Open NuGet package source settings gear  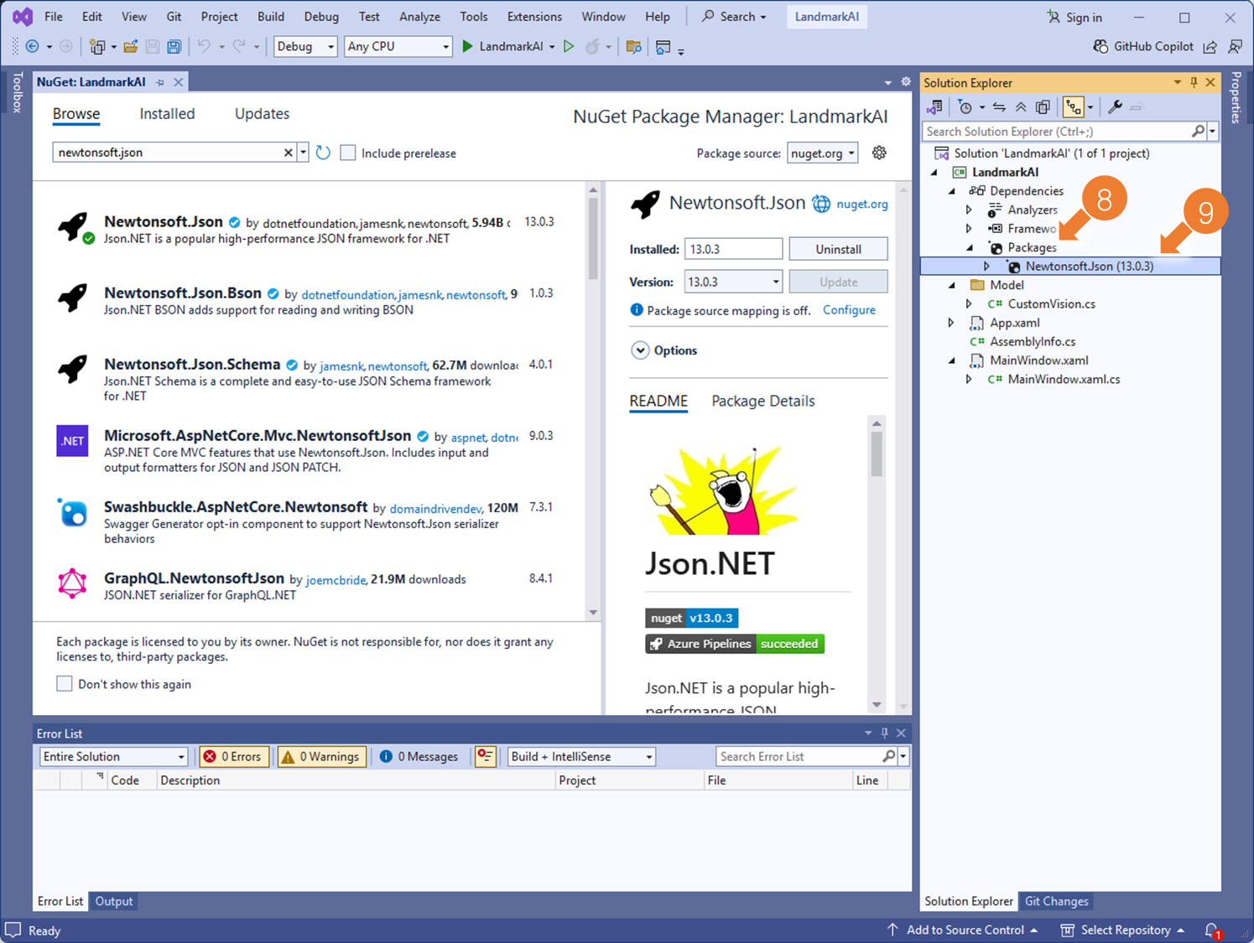click(x=879, y=153)
